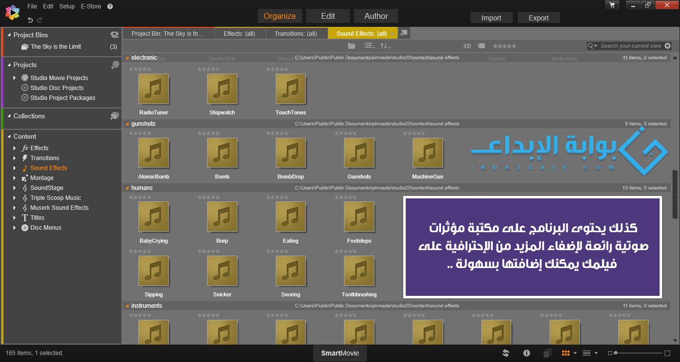Select Titles in Content tree
This screenshot has height=362, width=680.
coord(37,218)
